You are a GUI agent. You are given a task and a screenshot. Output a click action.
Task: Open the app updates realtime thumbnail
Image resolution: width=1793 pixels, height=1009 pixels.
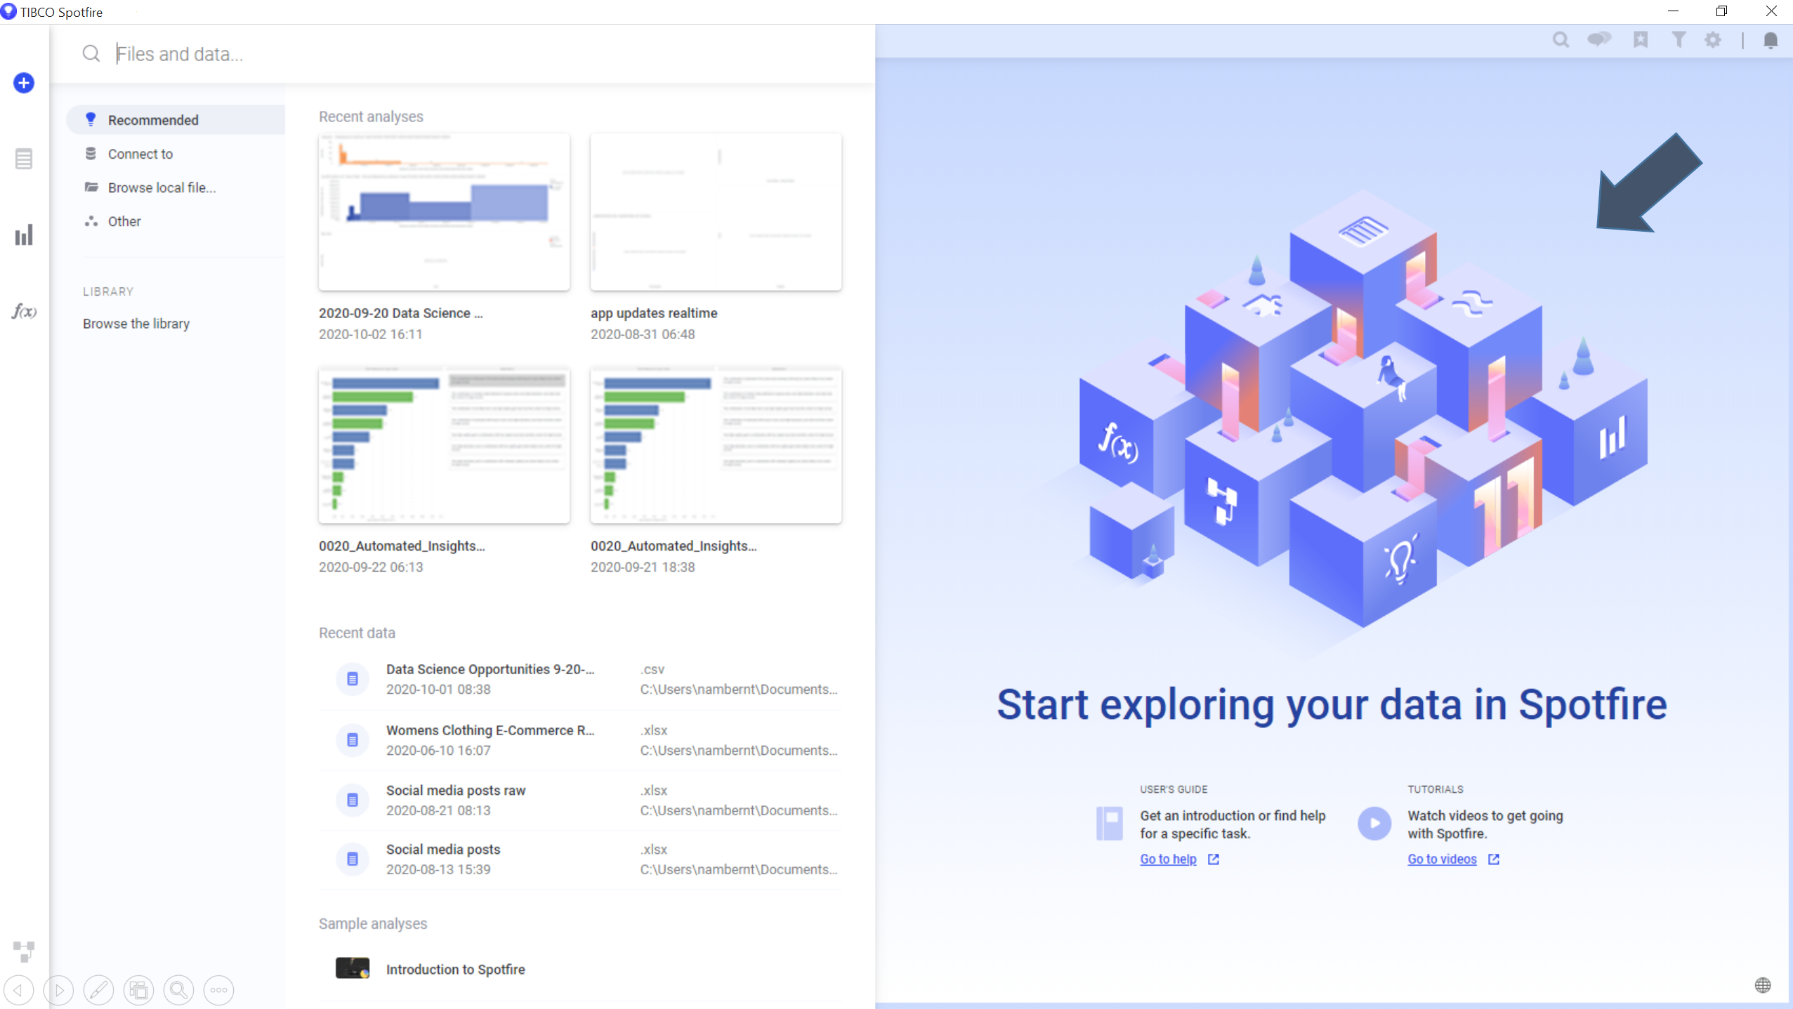tap(716, 212)
